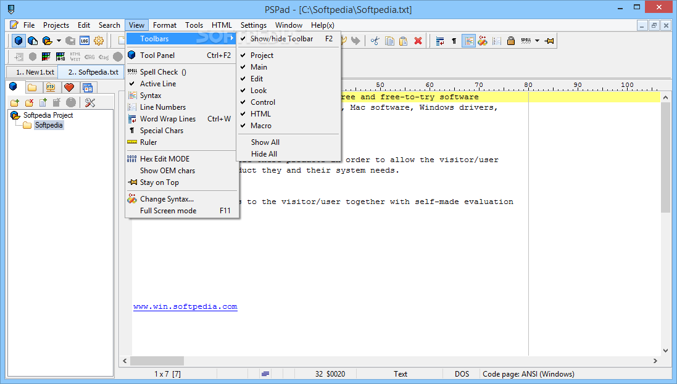Viewport: 677px width, 384px height.
Task: Click the red X delete icon
Action: [418, 41]
